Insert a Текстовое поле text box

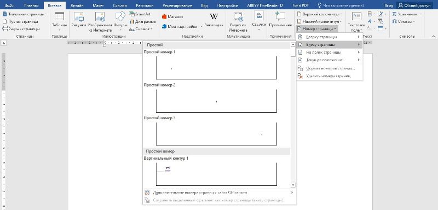pos(356,22)
